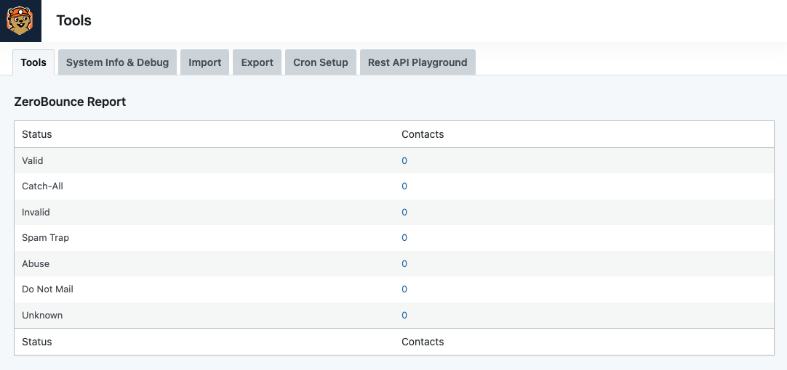The image size is (787, 370).
Task: Open the Invalid contacts count link
Action: click(404, 213)
